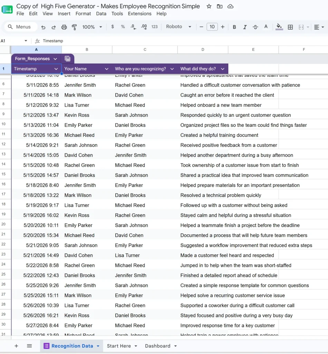Image resolution: width=328 pixels, height=354 pixels.
Task: Open What did they do column dropdown
Action: click(222, 69)
